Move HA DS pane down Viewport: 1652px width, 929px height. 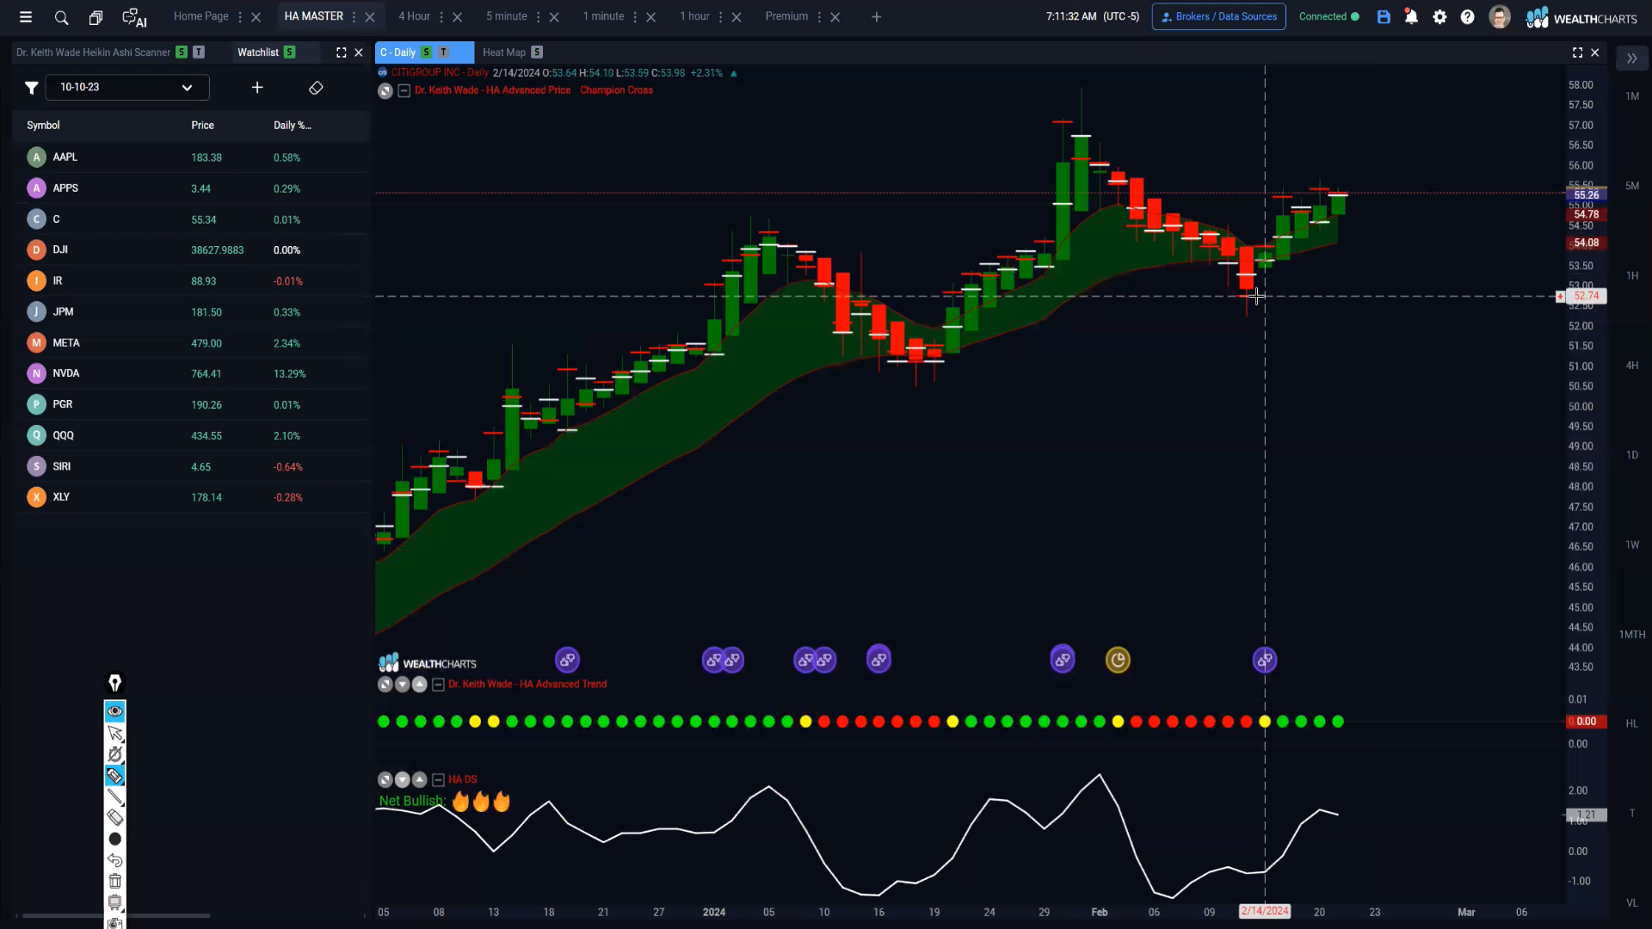click(x=402, y=780)
